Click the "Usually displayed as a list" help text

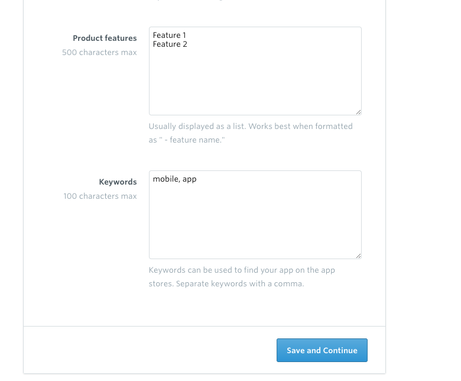click(196, 127)
